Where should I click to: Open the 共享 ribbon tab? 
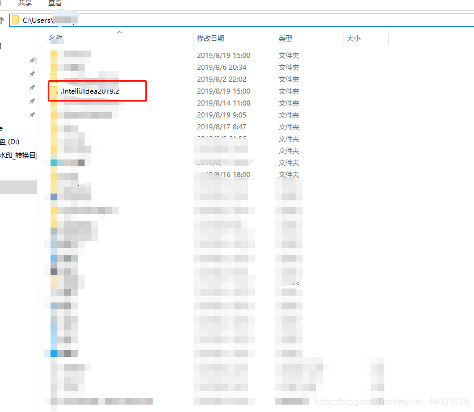tap(25, 3)
